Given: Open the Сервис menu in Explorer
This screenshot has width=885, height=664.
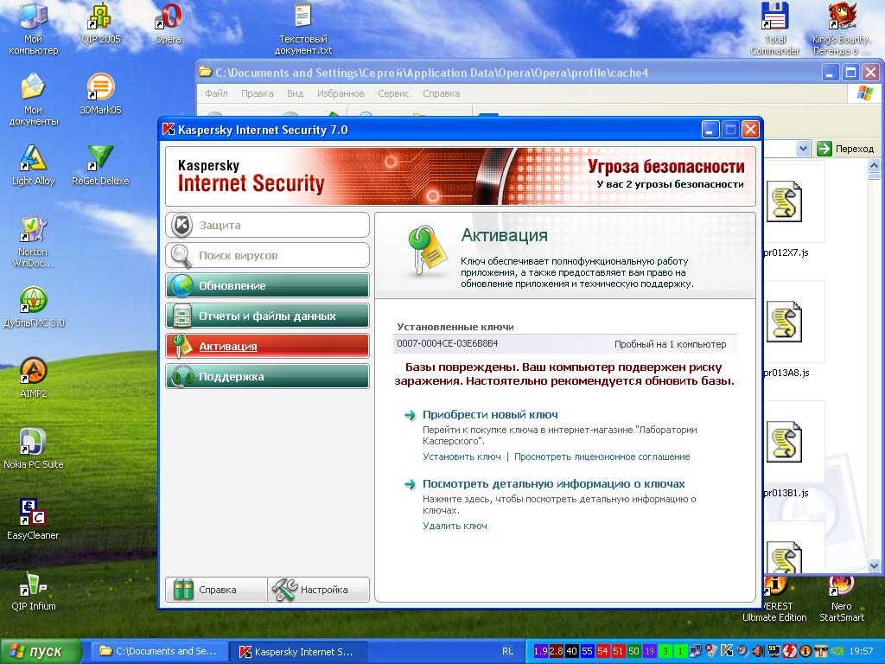Looking at the screenshot, I should click(393, 93).
